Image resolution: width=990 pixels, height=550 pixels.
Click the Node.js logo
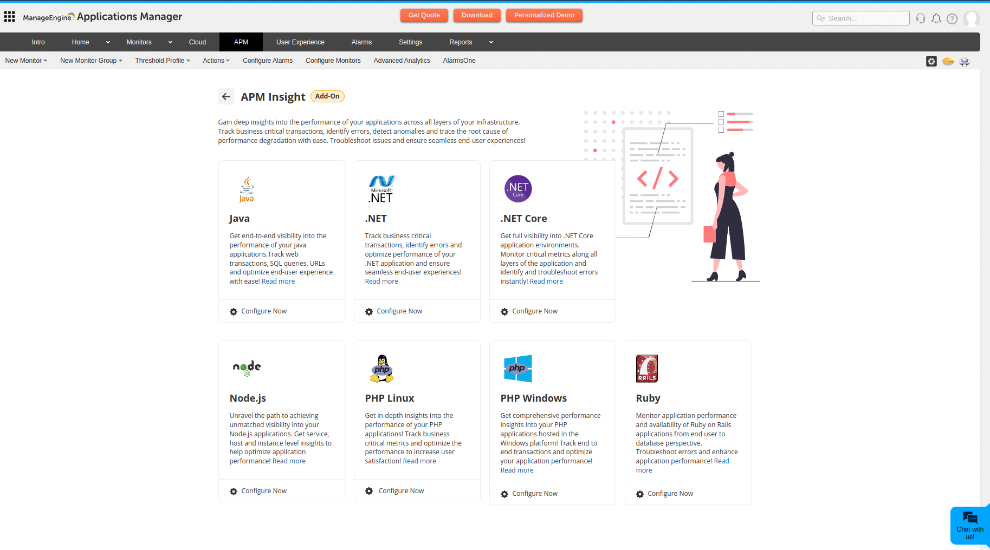click(247, 368)
